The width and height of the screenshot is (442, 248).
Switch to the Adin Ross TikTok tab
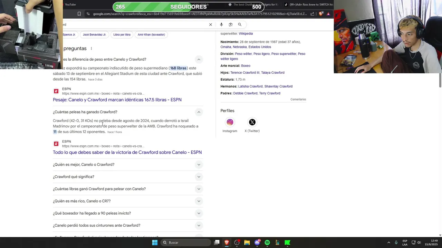point(308,4)
